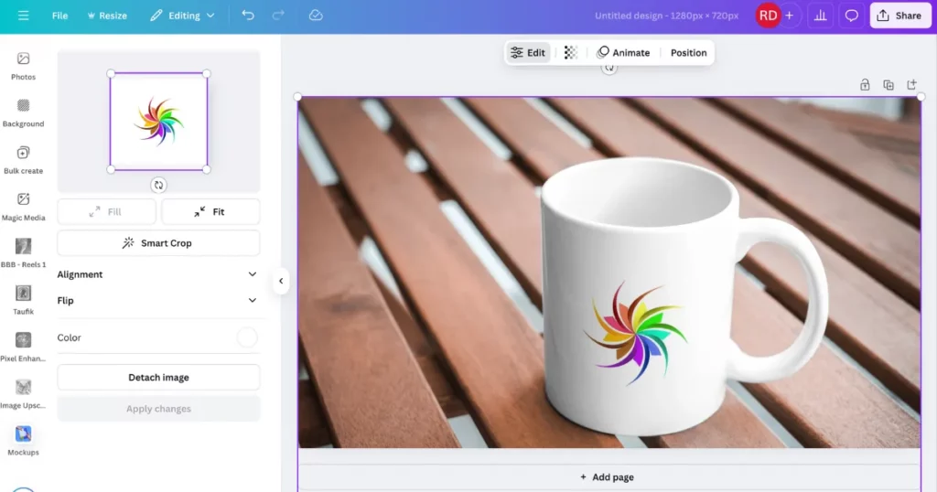The width and height of the screenshot is (937, 492).
Task: Open the comments speech bubble icon
Action: tap(851, 16)
